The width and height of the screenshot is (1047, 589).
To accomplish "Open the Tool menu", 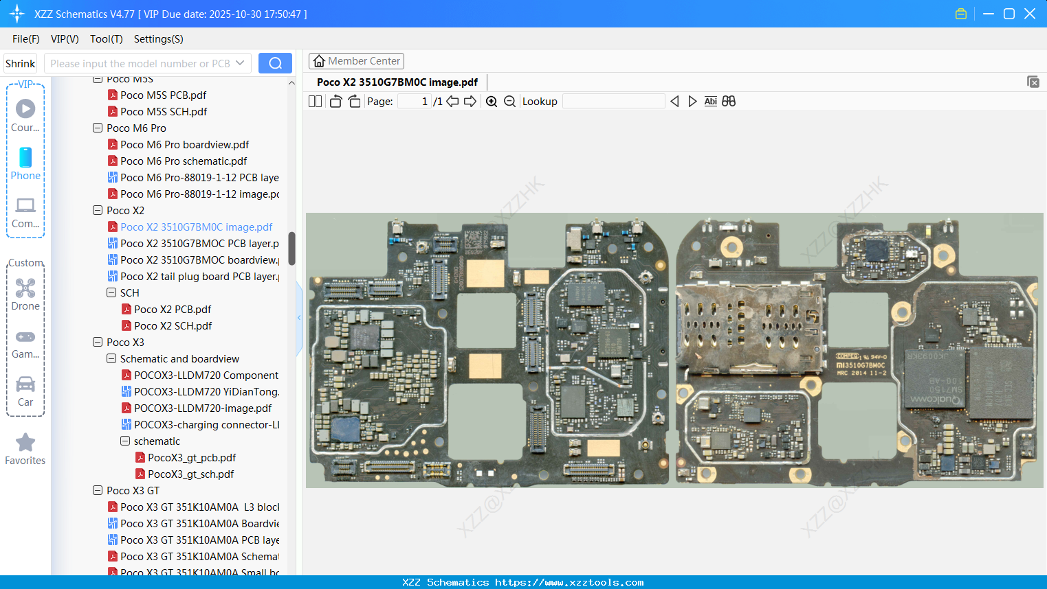I will [x=105, y=39].
